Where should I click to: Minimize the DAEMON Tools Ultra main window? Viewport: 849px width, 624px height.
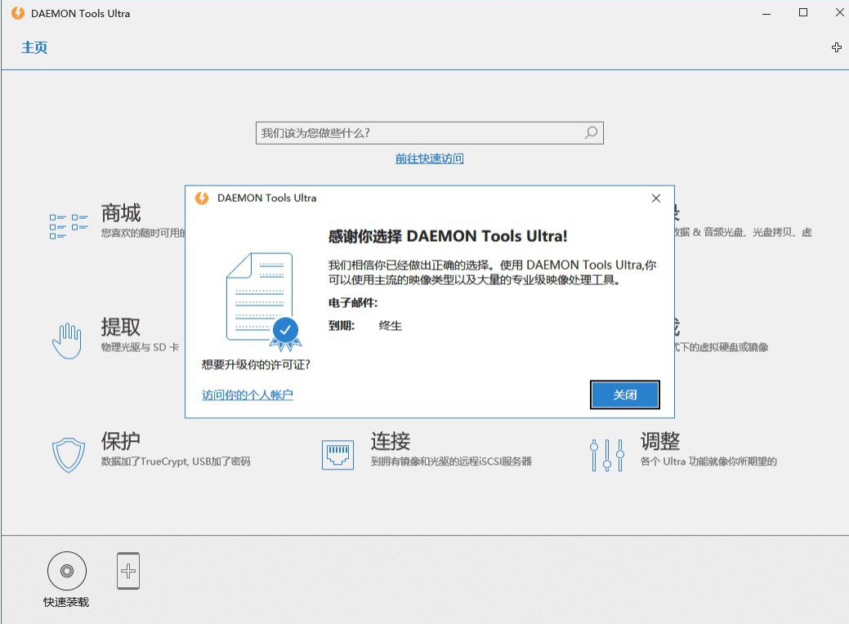pyautogui.click(x=766, y=14)
